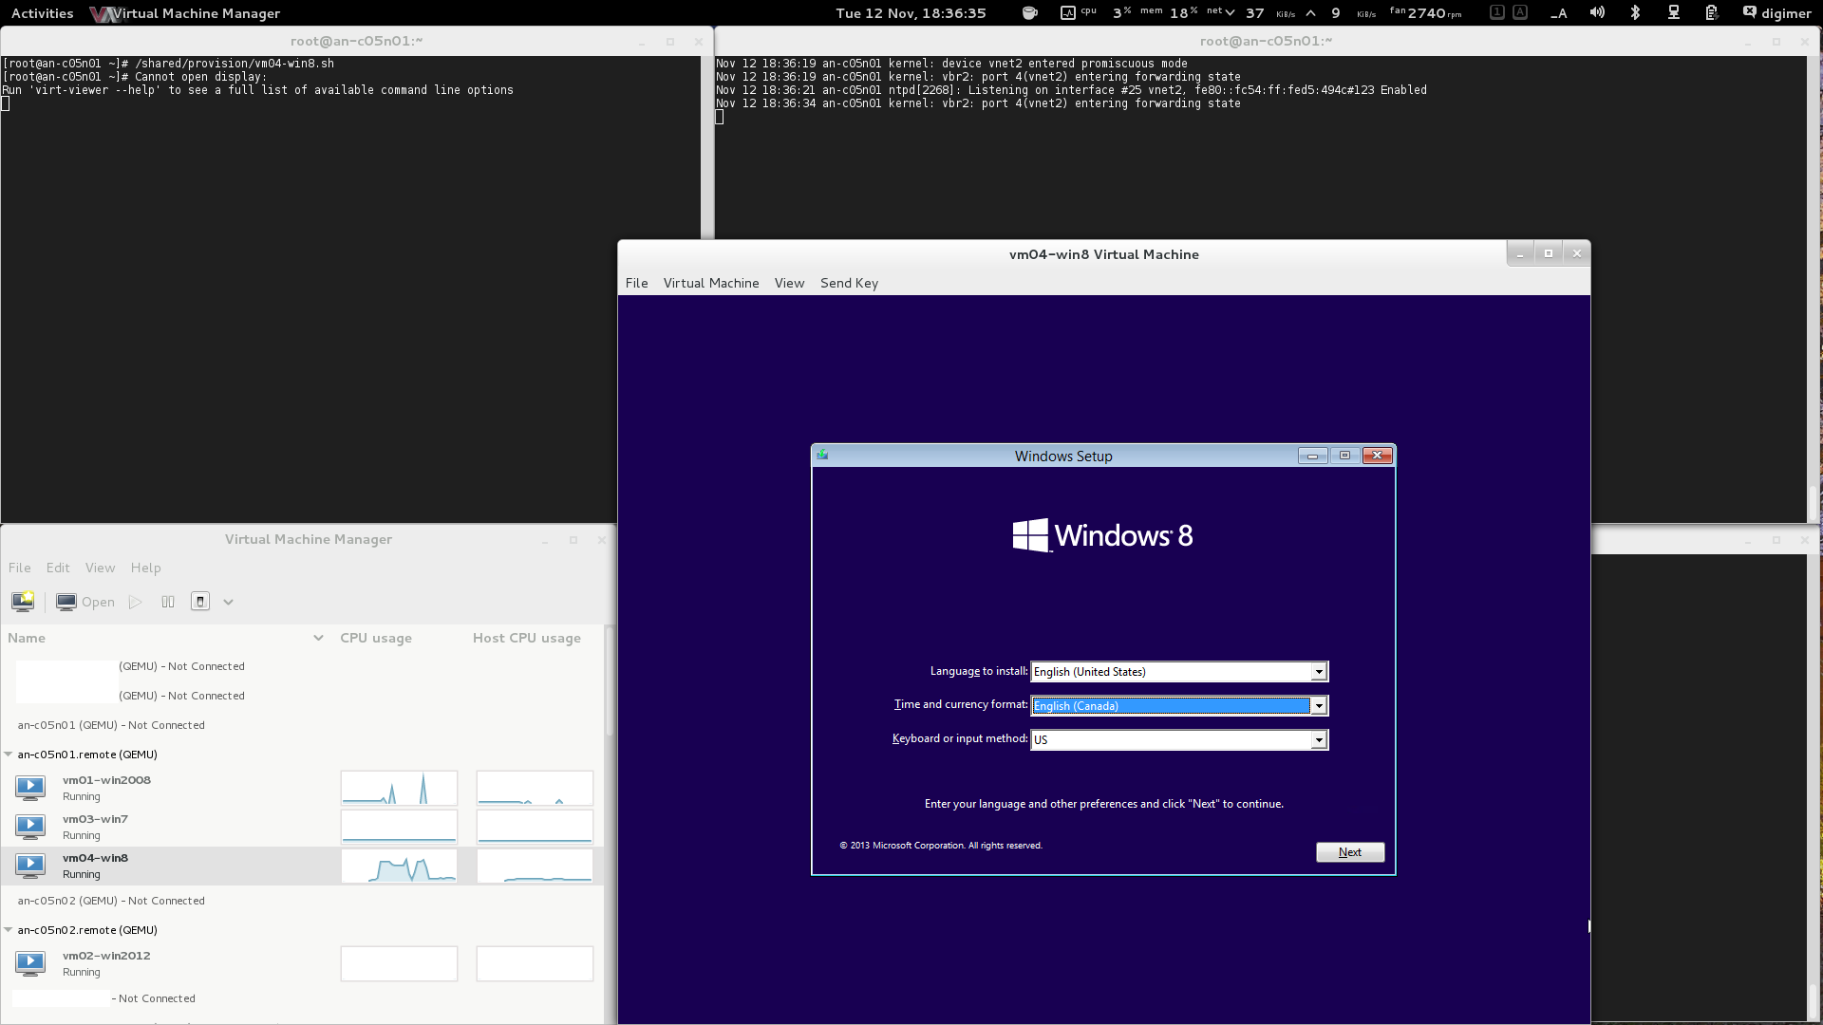Open the wired network icon in top bar

(1673, 13)
